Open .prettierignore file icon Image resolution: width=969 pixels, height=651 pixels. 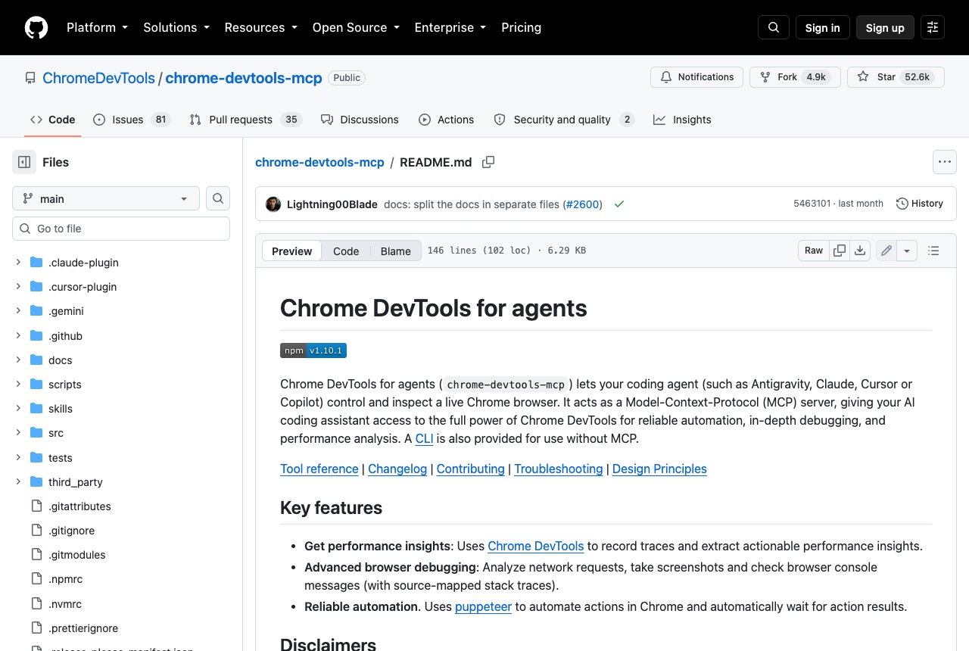(36, 628)
